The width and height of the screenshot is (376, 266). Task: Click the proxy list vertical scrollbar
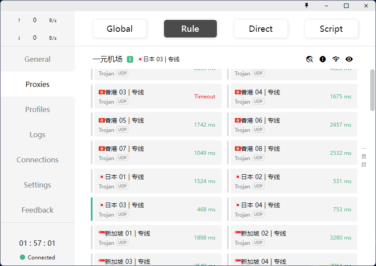click(x=372, y=90)
